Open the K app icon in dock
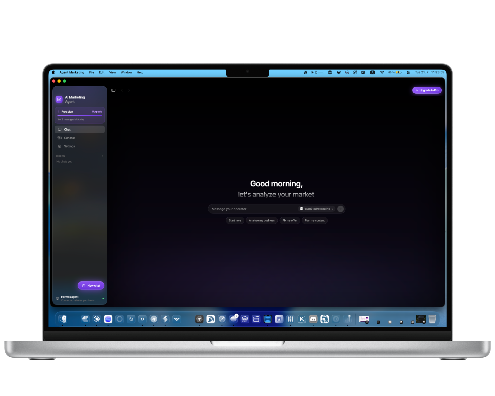 click(302, 319)
